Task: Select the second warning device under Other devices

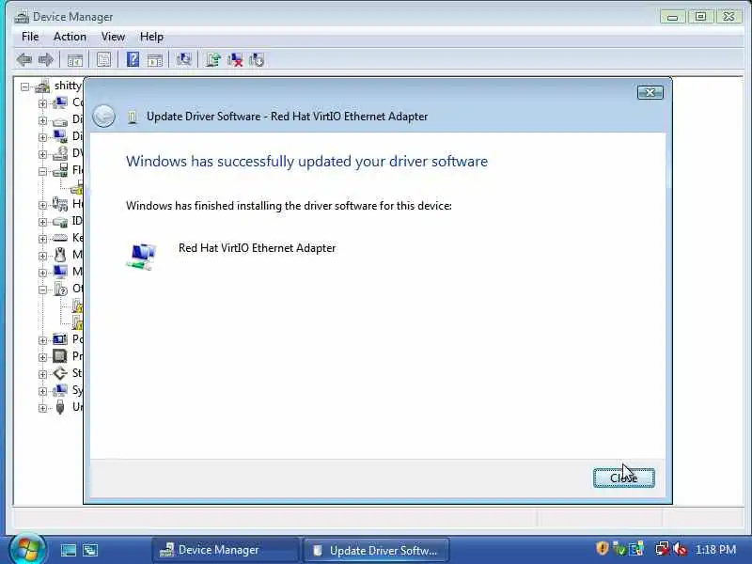Action: point(78,322)
